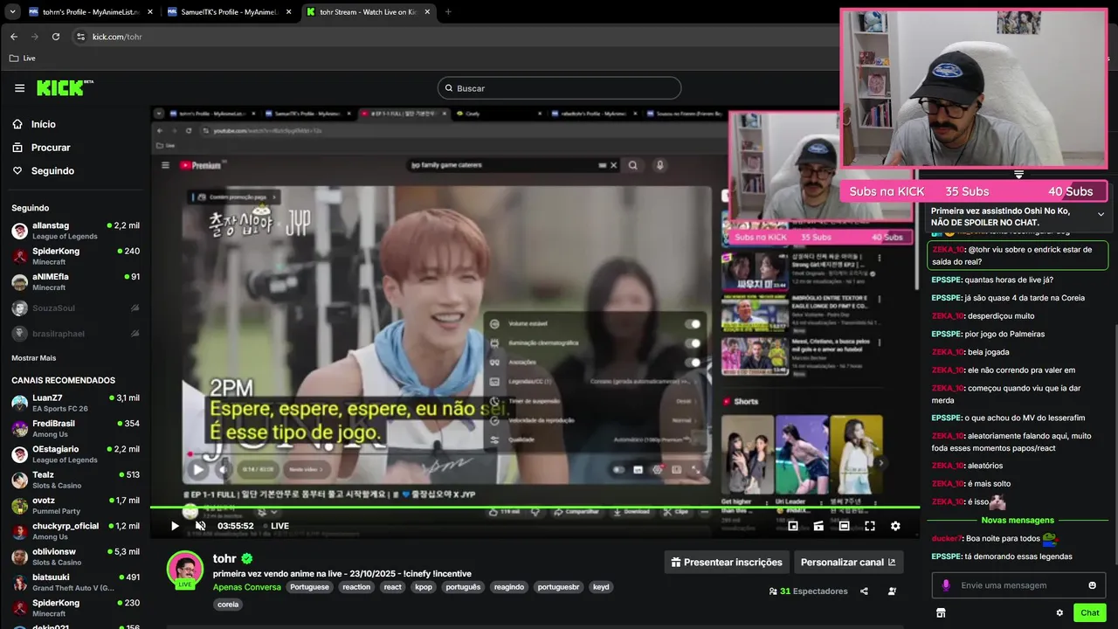Open chuckyrp_oficial channel

pyautogui.click(x=75, y=531)
